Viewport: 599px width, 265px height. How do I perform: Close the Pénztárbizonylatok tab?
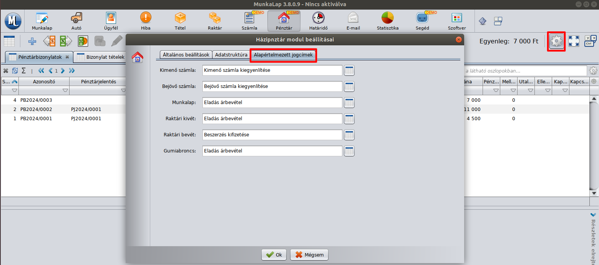67,57
